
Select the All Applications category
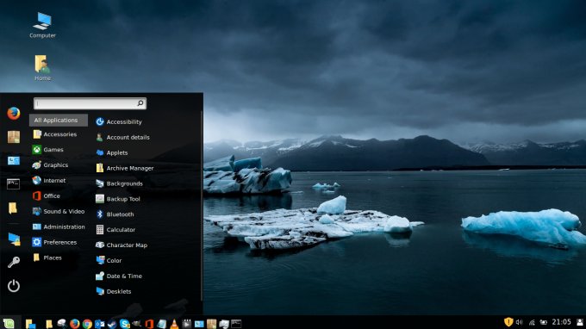[x=59, y=121]
